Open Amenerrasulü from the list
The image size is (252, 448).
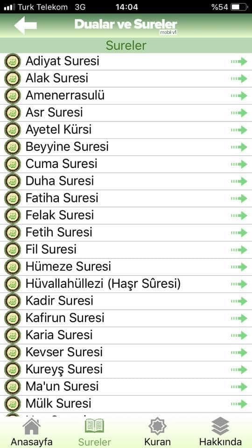coord(126,96)
